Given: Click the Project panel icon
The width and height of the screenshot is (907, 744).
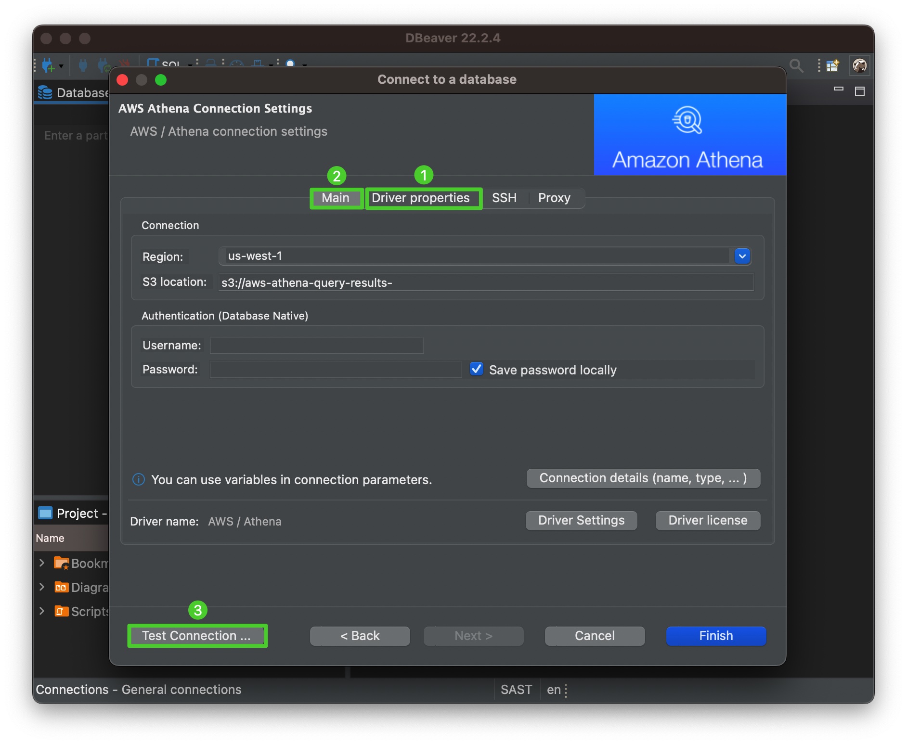Looking at the screenshot, I should (x=45, y=513).
